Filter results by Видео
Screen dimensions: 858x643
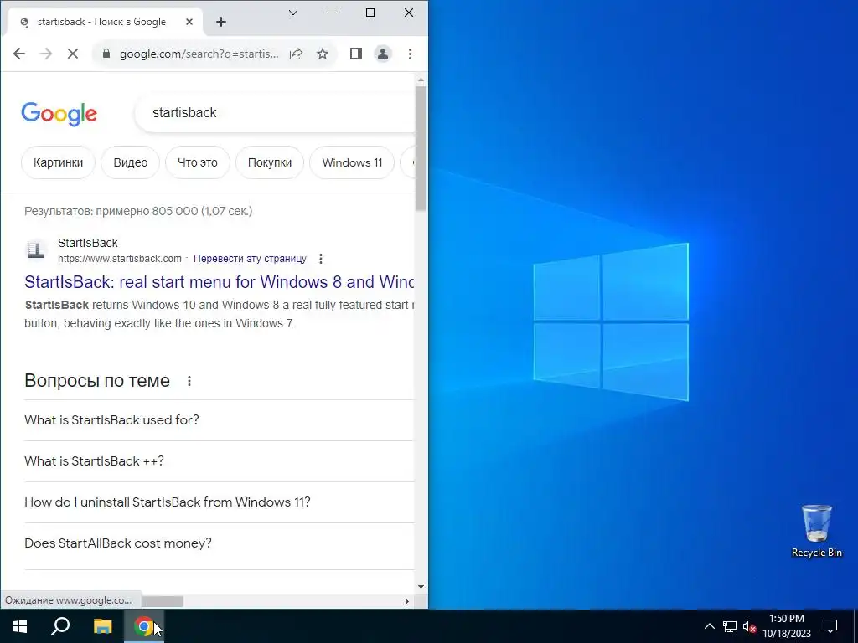click(130, 162)
